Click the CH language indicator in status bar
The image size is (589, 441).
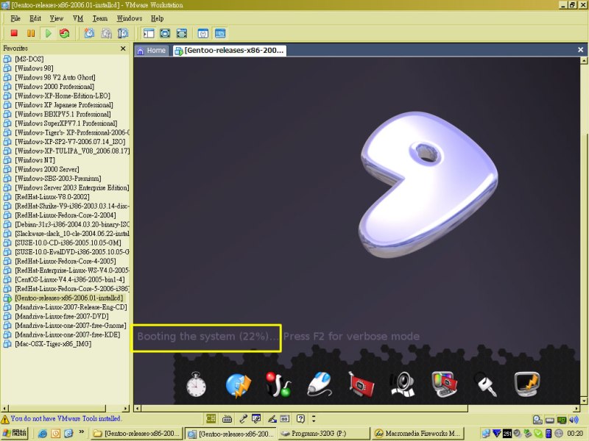coord(211,418)
